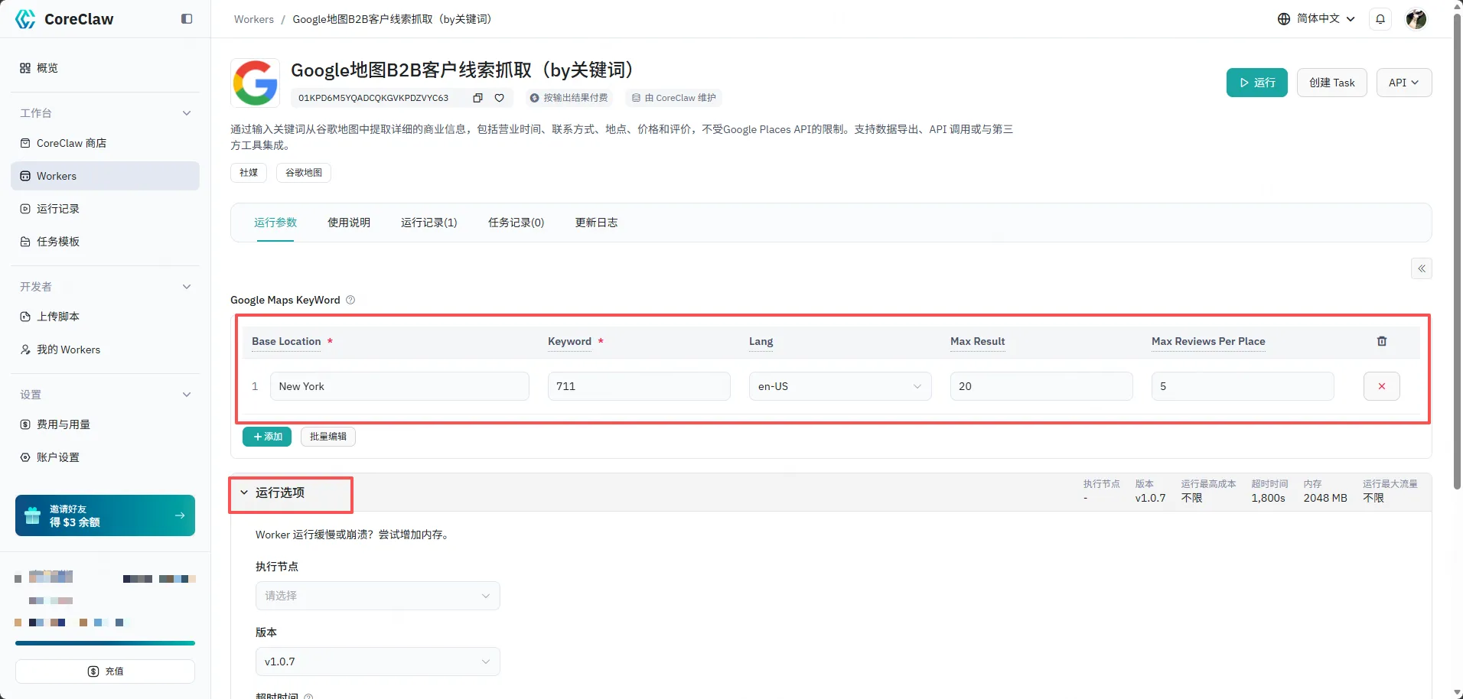Click the 充值 recharge button

coord(106,671)
